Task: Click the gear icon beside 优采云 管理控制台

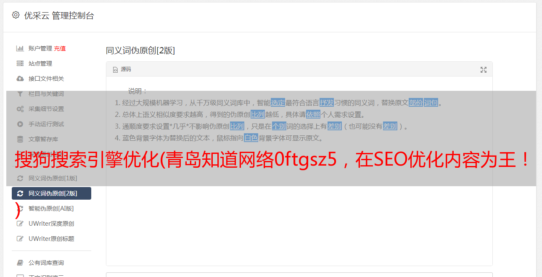Action: click(16, 15)
